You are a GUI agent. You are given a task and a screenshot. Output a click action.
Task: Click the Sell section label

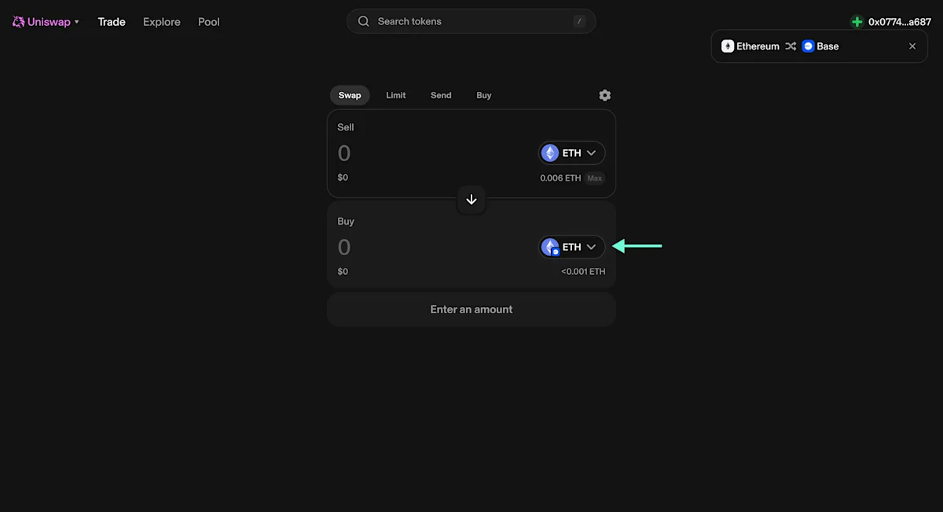click(346, 127)
